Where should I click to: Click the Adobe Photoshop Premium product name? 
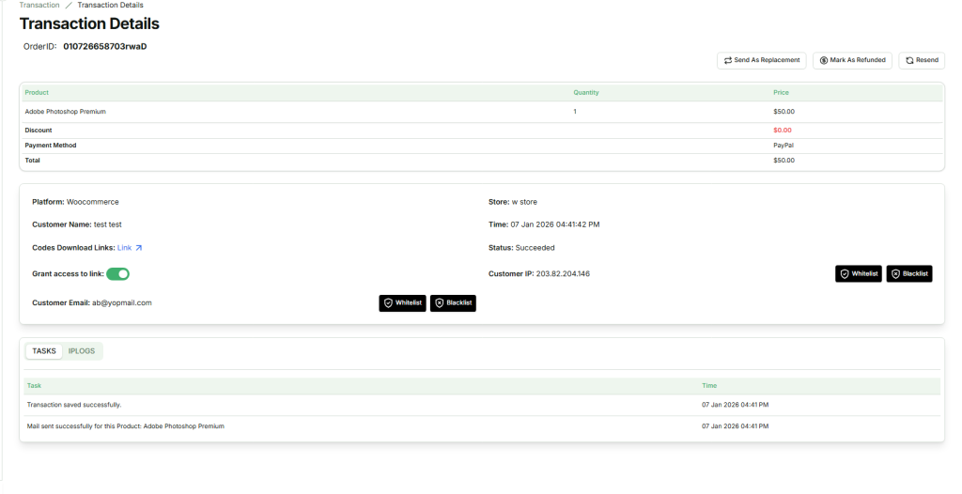[65, 112]
